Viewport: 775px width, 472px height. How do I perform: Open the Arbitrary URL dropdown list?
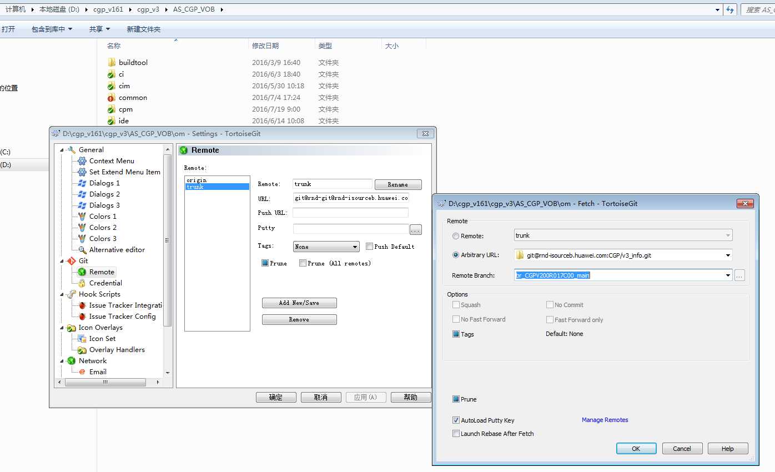tap(728, 255)
